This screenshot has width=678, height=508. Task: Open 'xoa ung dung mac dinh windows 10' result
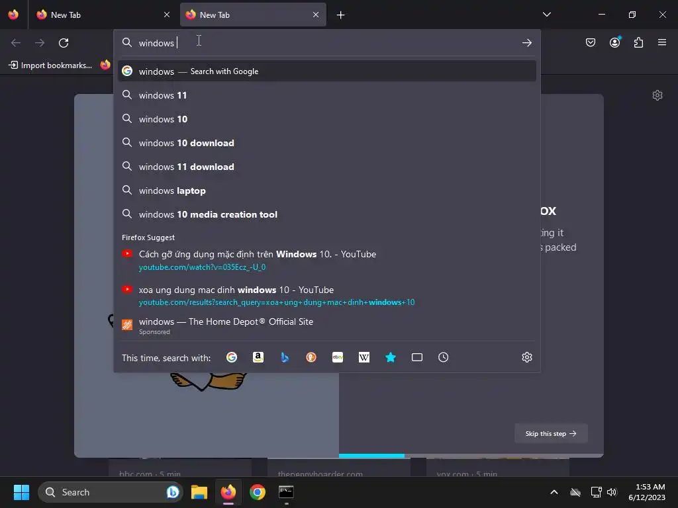tap(327, 296)
